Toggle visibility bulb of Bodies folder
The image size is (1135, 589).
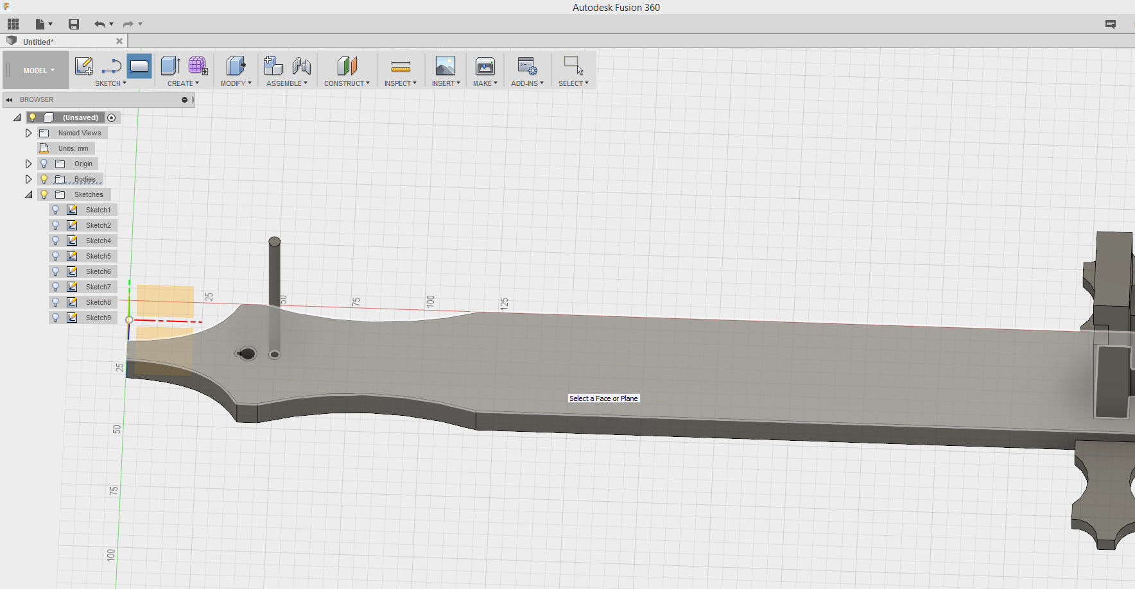coord(44,179)
